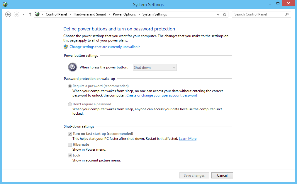The width and height of the screenshot is (297, 184).
Task: Click the up one level arrow
Action: click(x=30, y=14)
